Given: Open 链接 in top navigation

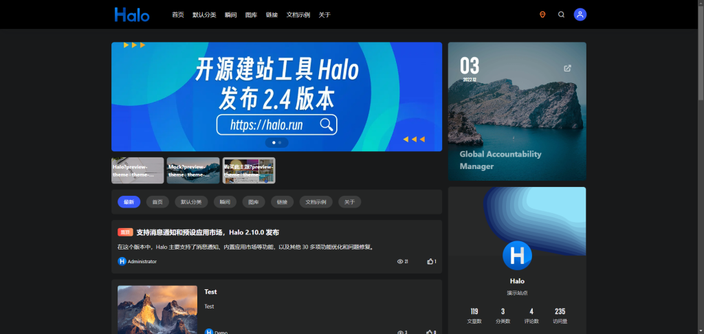Looking at the screenshot, I should (x=272, y=15).
